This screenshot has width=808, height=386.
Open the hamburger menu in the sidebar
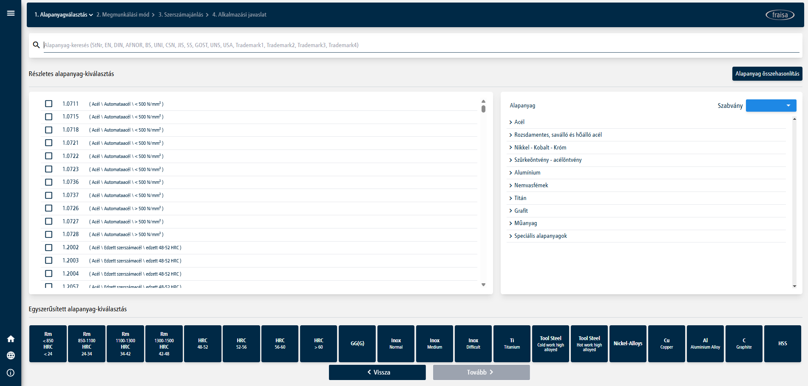pyautogui.click(x=11, y=13)
